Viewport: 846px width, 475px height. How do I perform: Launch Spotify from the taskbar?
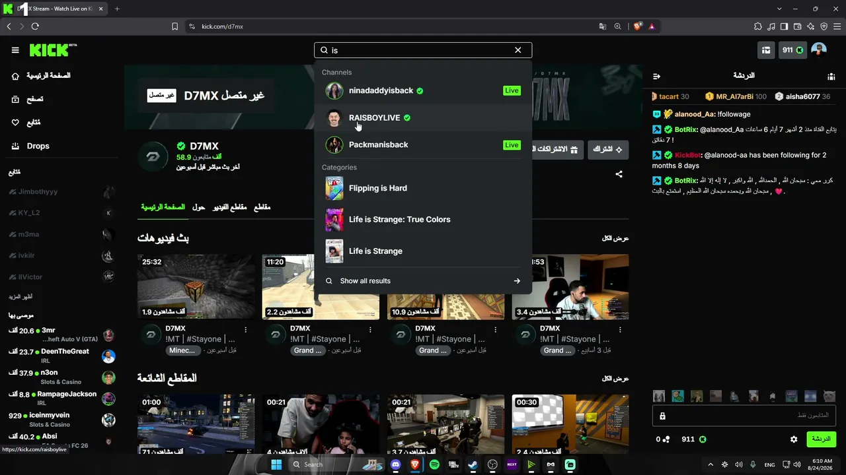pos(434,464)
